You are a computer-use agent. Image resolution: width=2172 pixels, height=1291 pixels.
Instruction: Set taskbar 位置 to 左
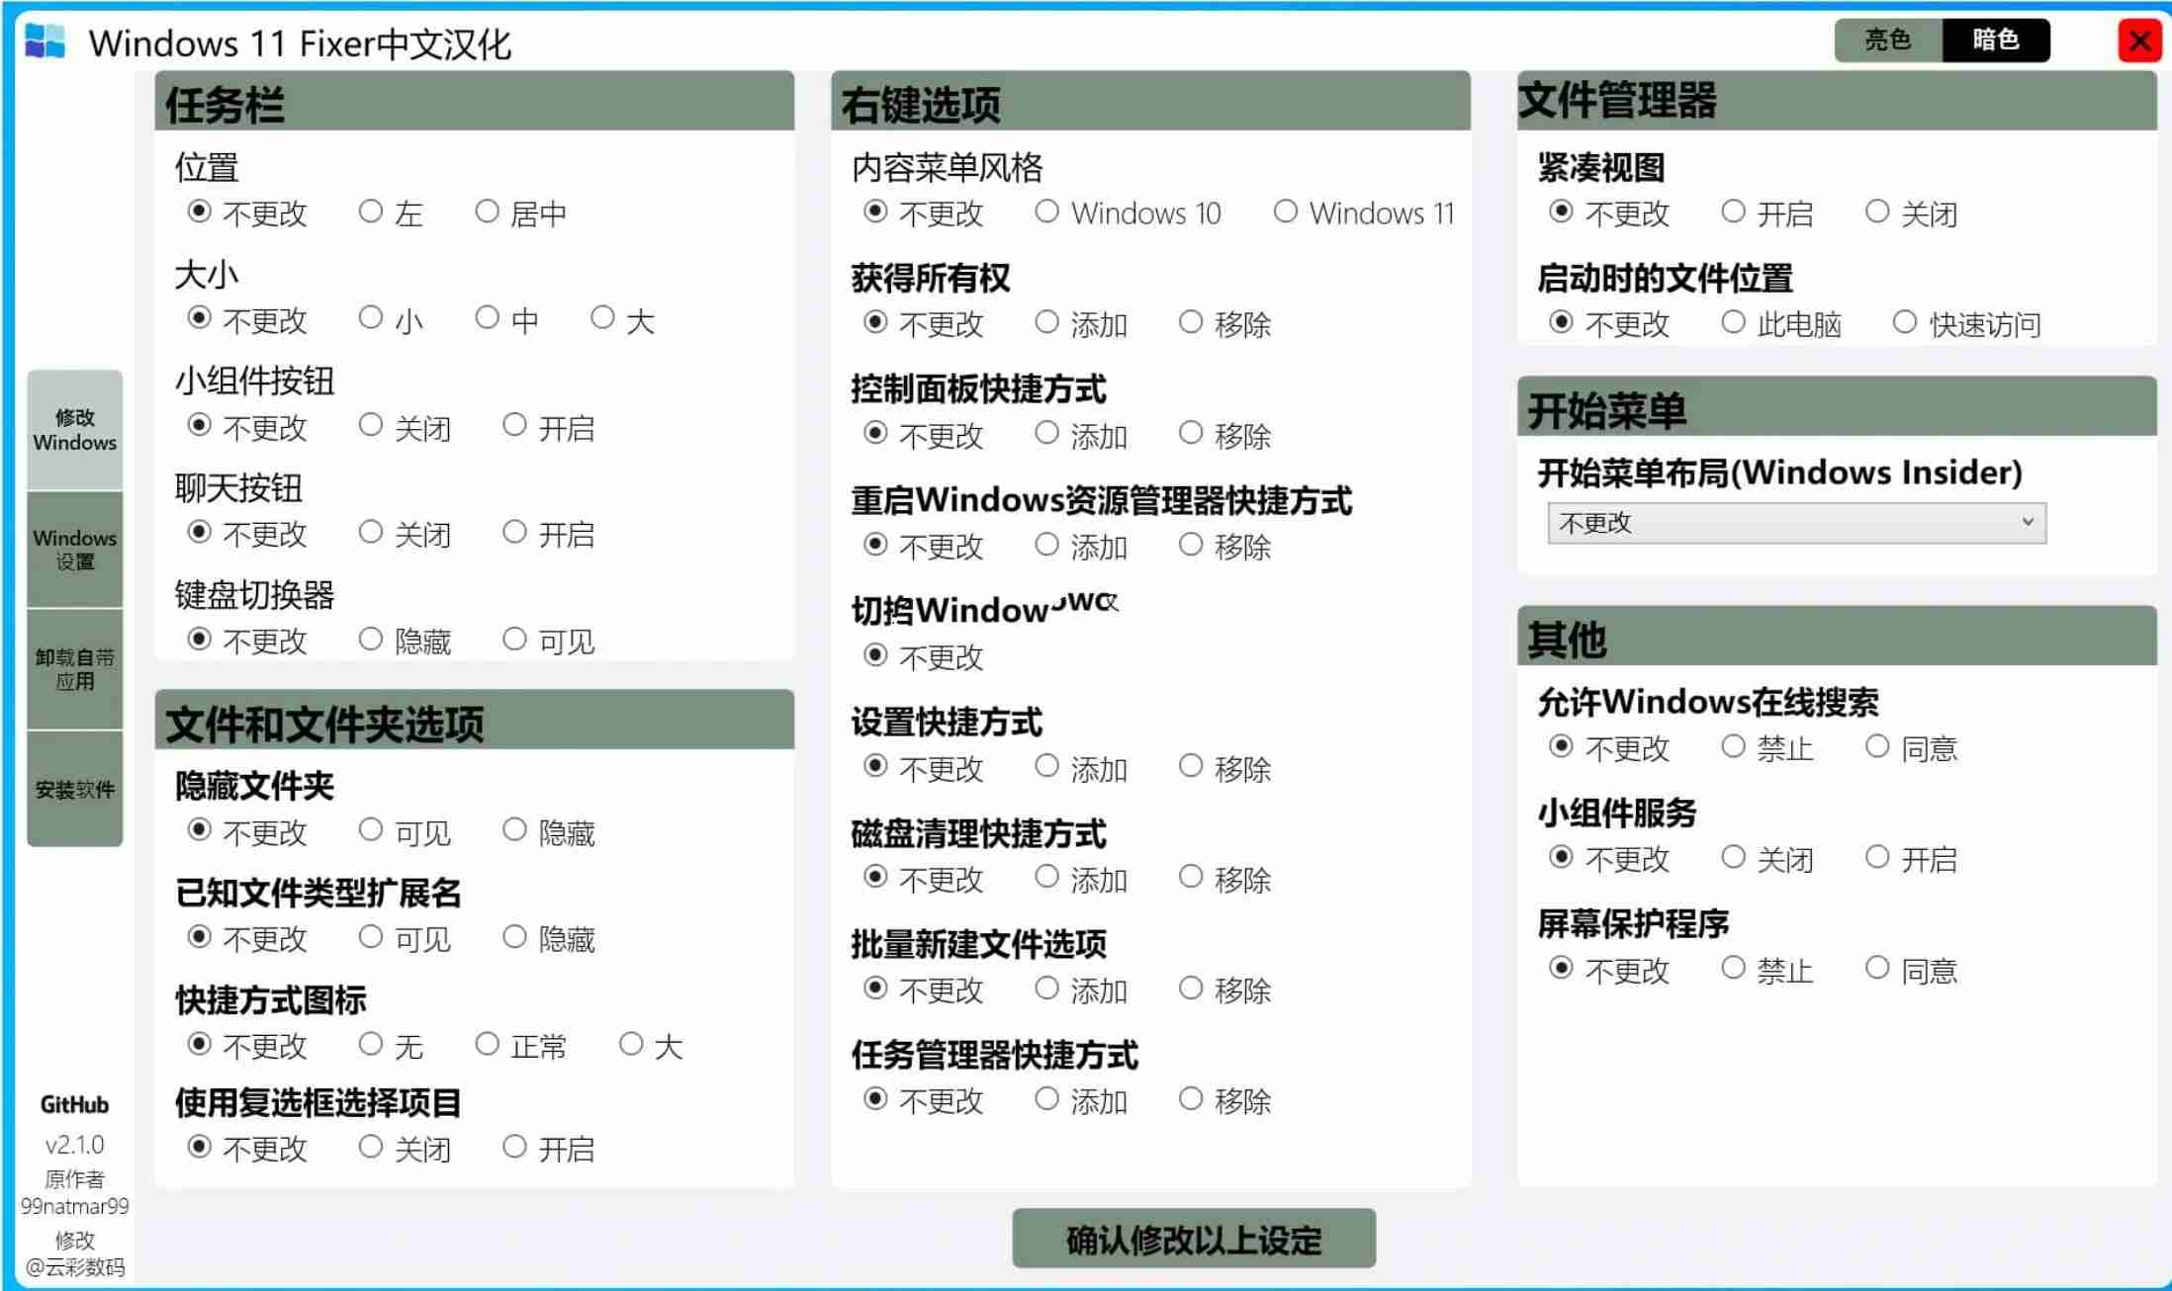pyautogui.click(x=391, y=213)
